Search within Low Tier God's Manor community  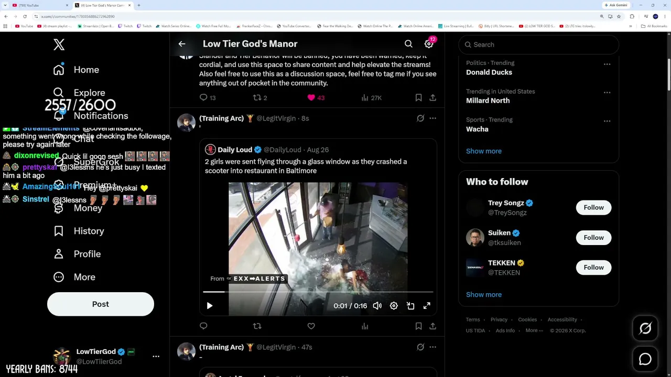[x=408, y=44]
